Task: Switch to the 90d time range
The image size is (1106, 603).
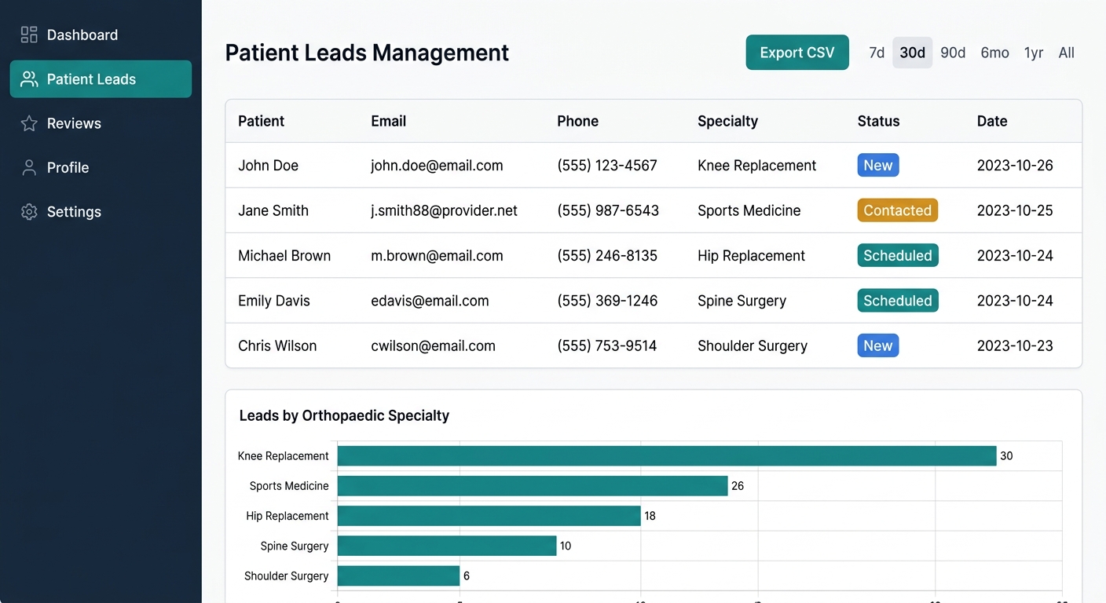Action: pos(953,53)
